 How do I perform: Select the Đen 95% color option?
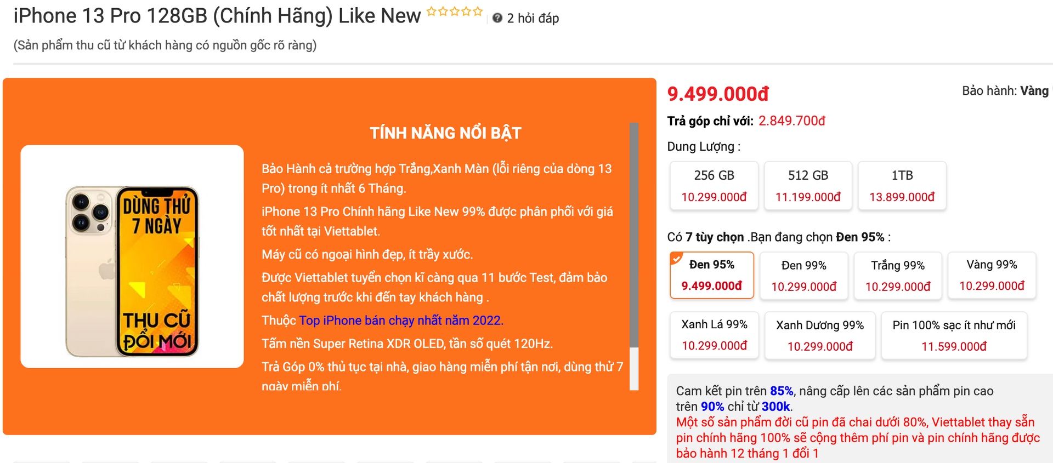pos(712,275)
